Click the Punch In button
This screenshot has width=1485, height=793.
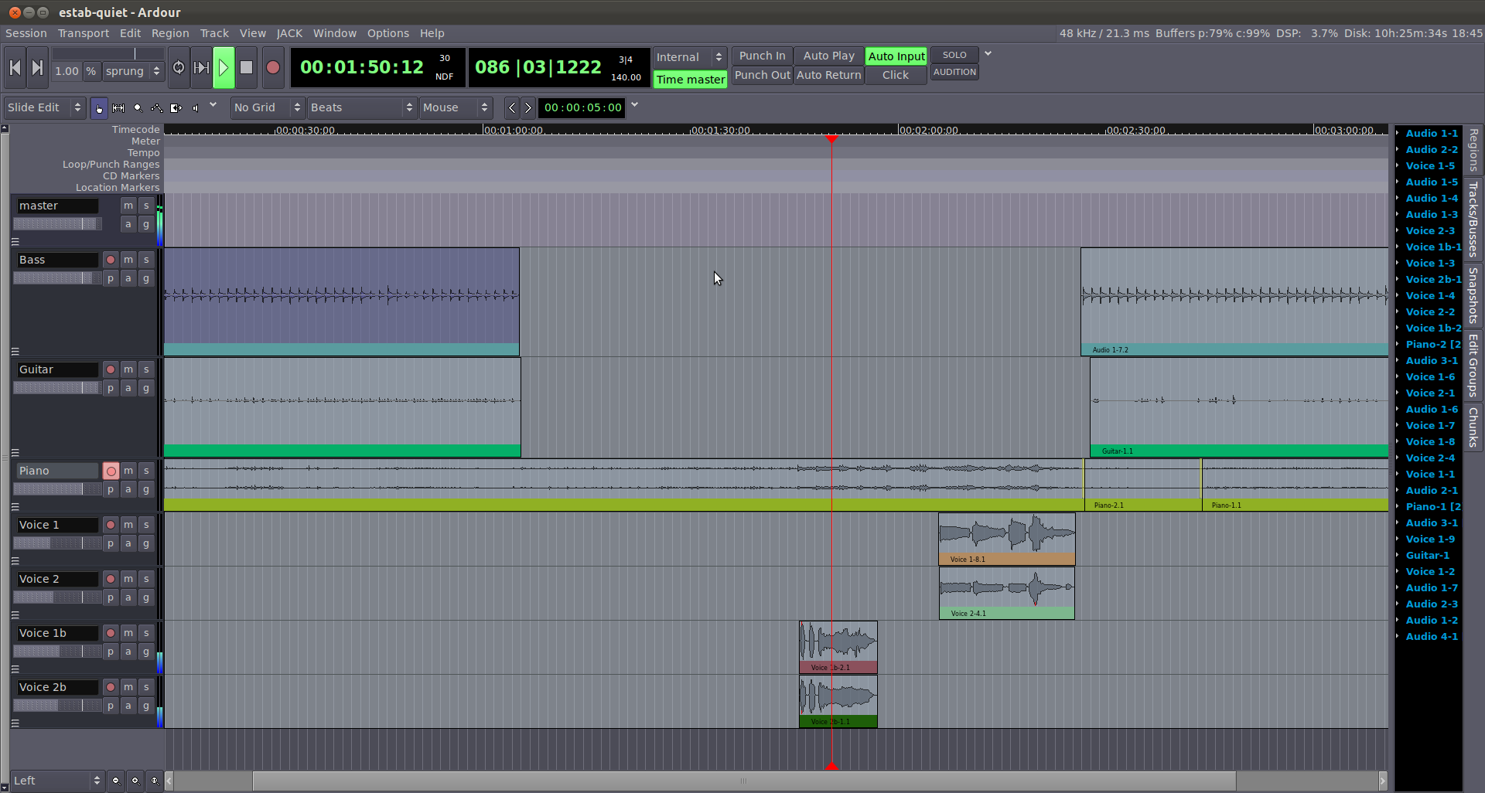click(x=762, y=56)
